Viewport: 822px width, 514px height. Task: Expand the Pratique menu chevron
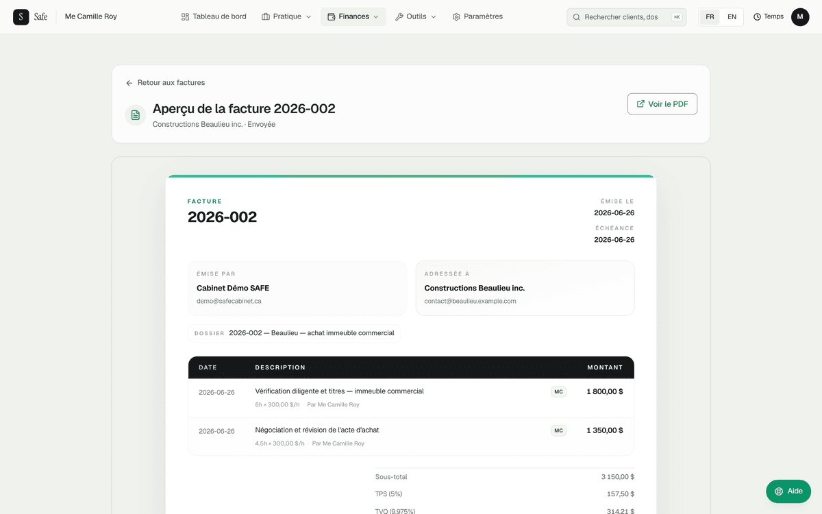[308, 17]
